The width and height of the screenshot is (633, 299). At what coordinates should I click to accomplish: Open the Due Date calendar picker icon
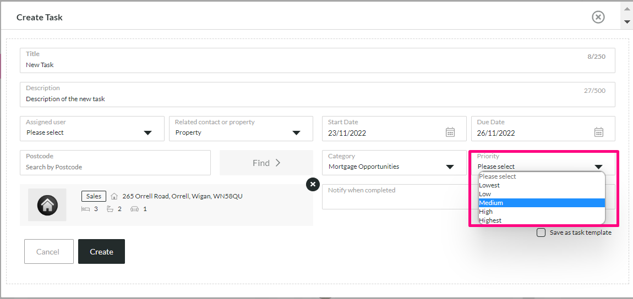coord(599,132)
